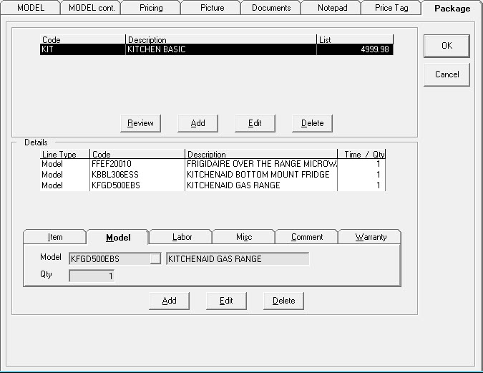
Task: Switch to the Labor sub-tab
Action: click(x=182, y=237)
